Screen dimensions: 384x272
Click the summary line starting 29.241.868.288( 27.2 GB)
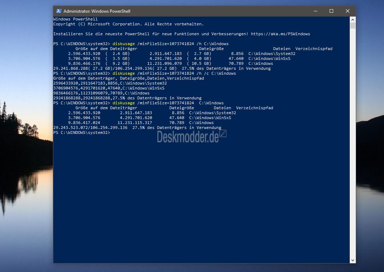(x=162, y=68)
